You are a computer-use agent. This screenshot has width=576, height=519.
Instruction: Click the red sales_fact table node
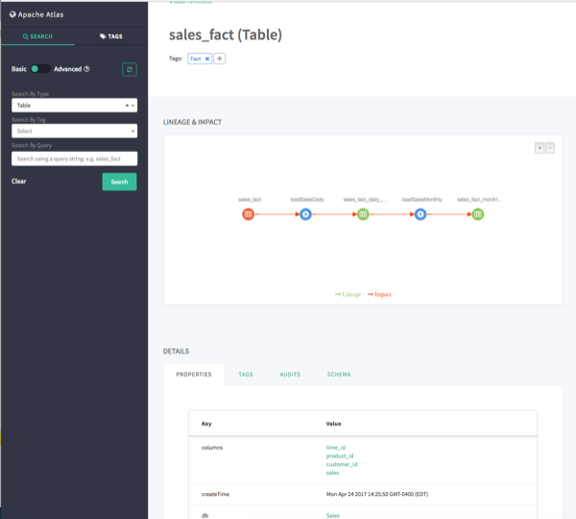[x=248, y=214]
